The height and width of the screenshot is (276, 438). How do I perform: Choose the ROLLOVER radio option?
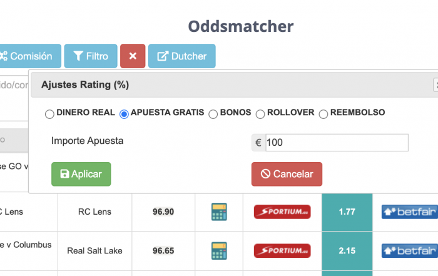[x=260, y=114]
